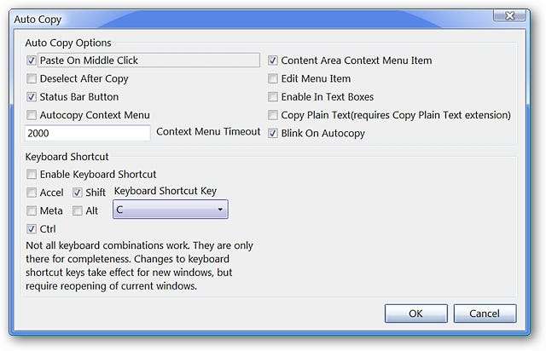Screen dimensions: 546x351
Task: Uncheck Content Area Context Menu Item
Action: 274,60
